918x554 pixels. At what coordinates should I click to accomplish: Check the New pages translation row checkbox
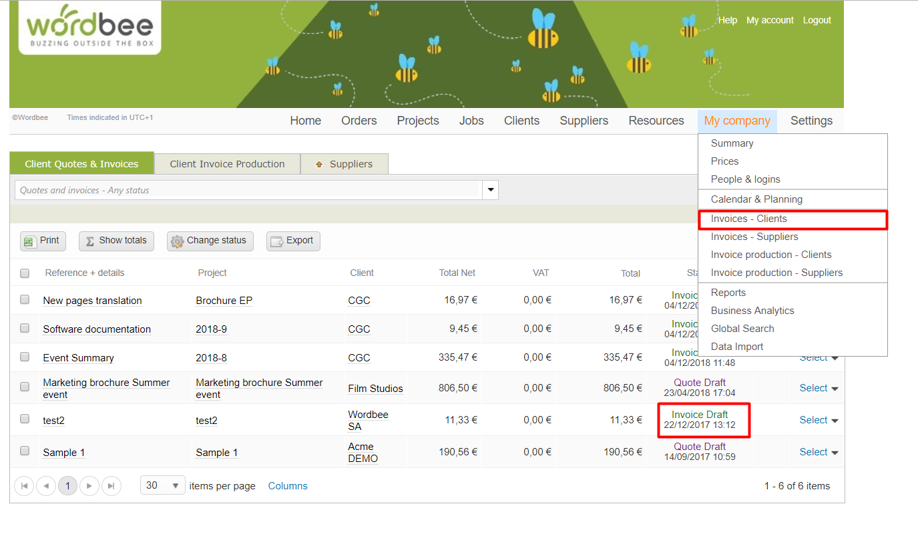pos(25,300)
